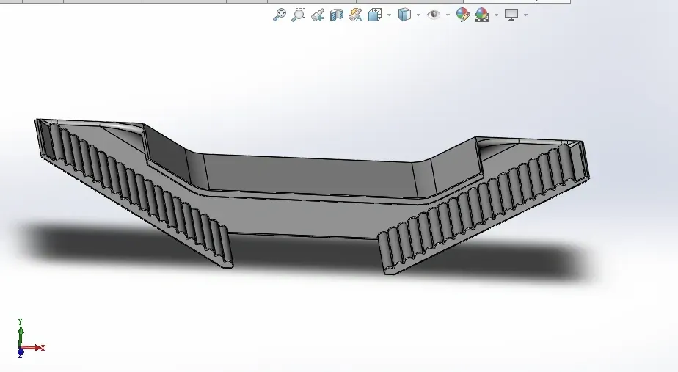Click the Display Style cube icon
Image resolution: width=678 pixels, height=372 pixels.
(404, 15)
